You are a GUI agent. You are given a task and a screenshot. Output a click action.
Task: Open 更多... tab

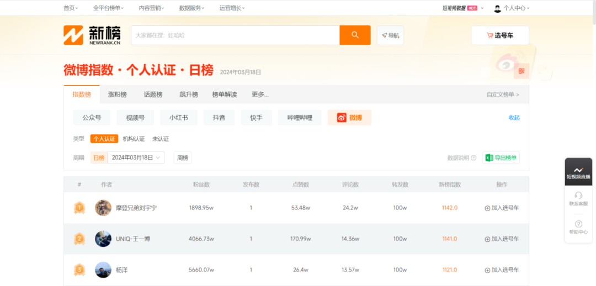[260, 94]
